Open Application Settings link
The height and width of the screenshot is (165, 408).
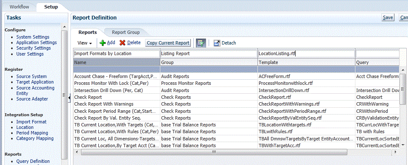click(36, 42)
